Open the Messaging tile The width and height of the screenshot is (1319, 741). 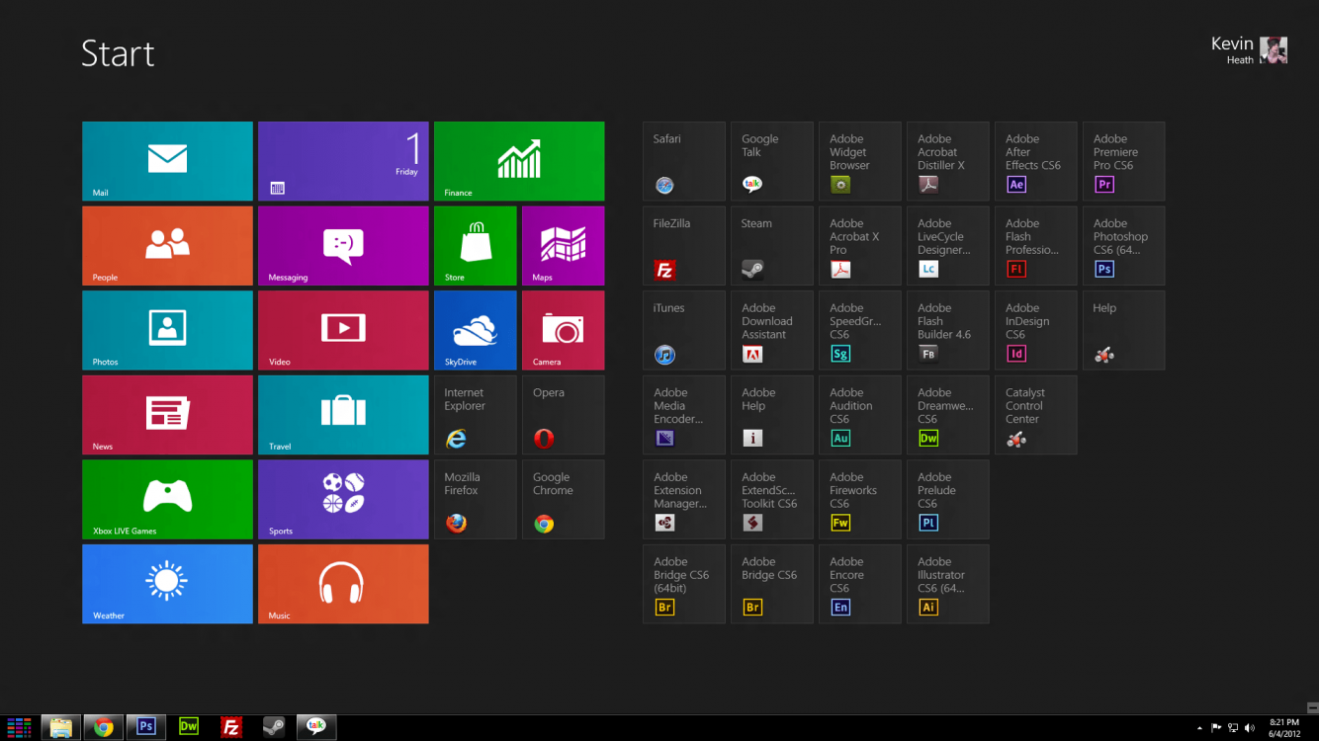point(343,246)
